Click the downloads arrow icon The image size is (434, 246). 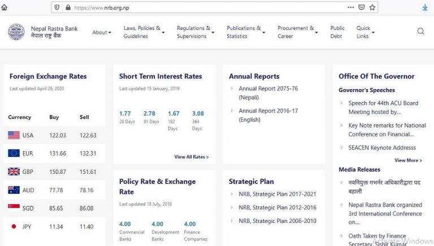[x=425, y=8]
